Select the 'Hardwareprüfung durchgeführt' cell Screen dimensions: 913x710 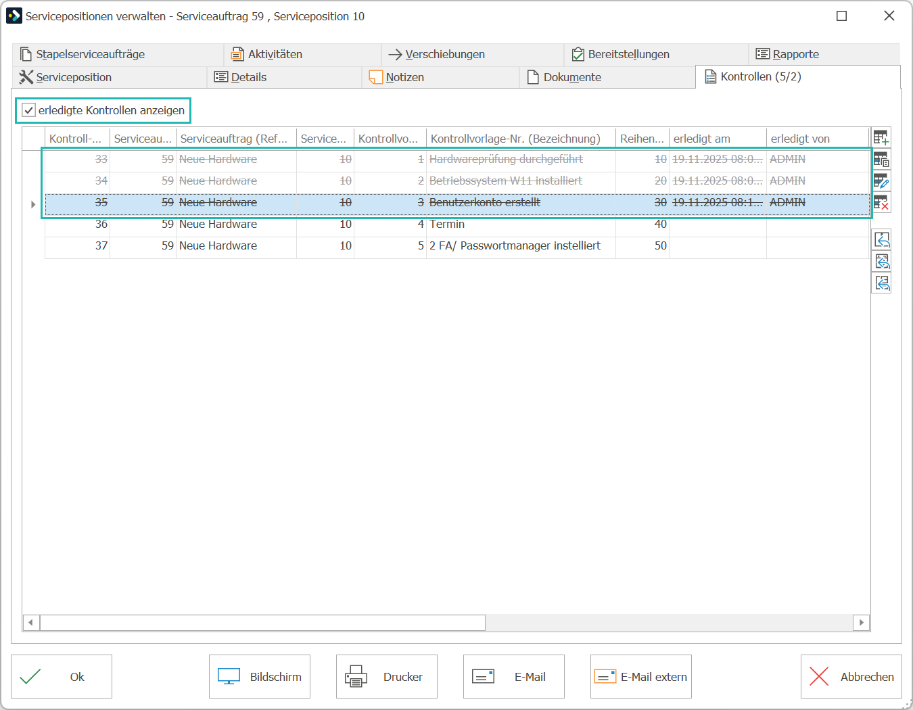pos(521,160)
